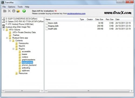135x98 pixels.
Task: Click the .Trashes folder icon
Action: [x=10, y=35]
